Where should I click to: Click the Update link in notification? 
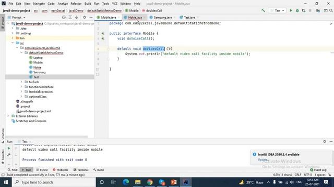tap(263, 159)
